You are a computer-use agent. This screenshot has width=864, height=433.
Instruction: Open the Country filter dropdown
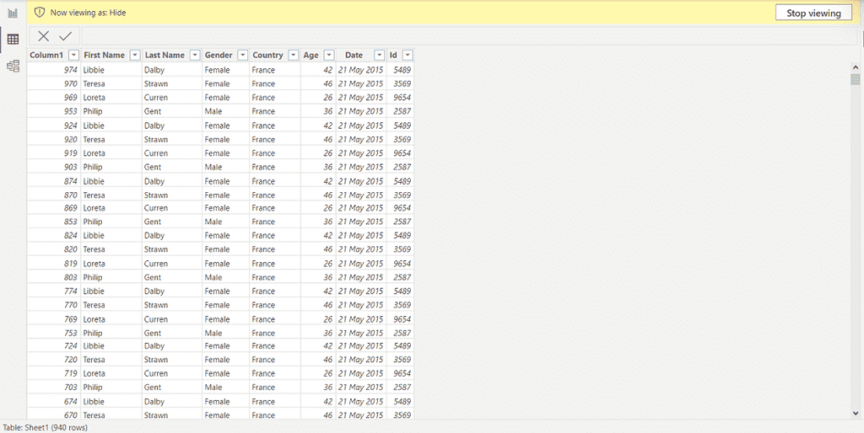(x=294, y=55)
